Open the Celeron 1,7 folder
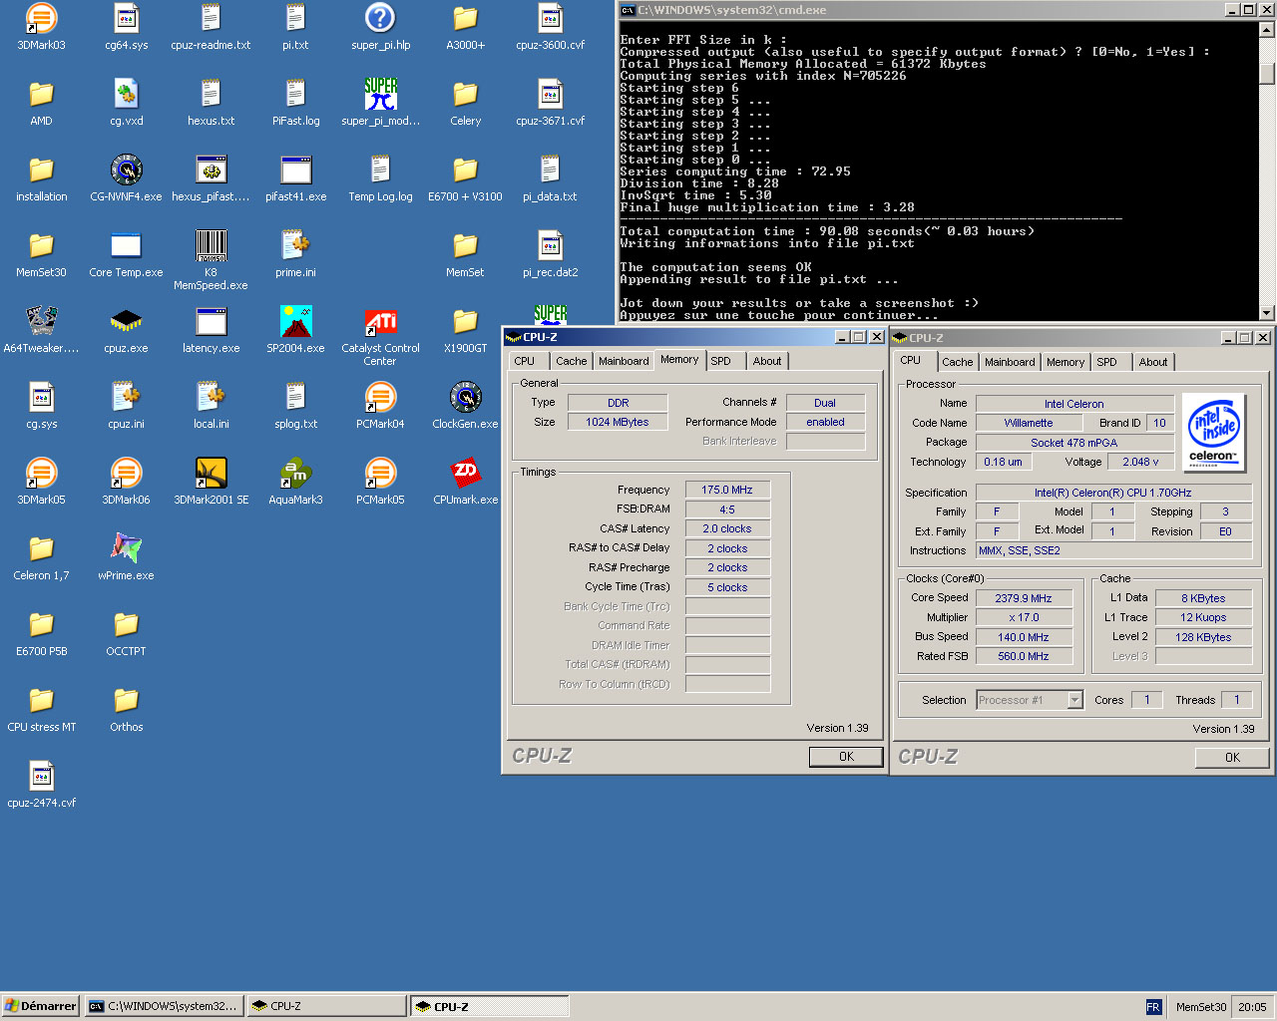The width and height of the screenshot is (1277, 1021). click(x=41, y=548)
